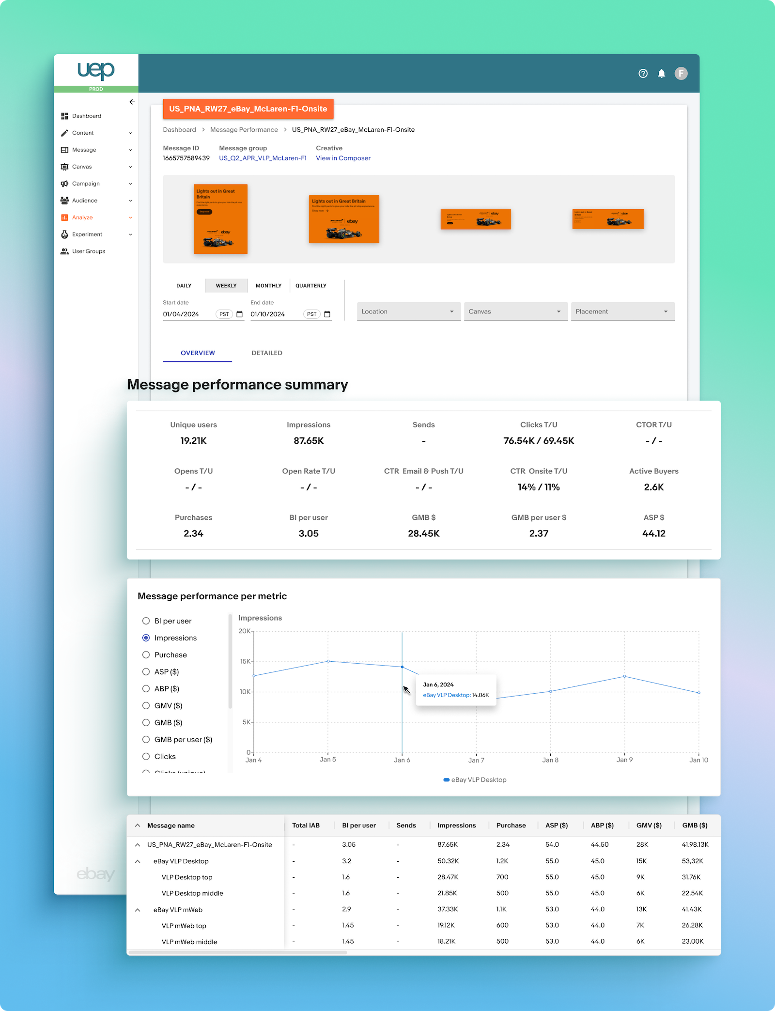Open the start date calendar icon
Image resolution: width=775 pixels, height=1011 pixels.
coord(239,314)
